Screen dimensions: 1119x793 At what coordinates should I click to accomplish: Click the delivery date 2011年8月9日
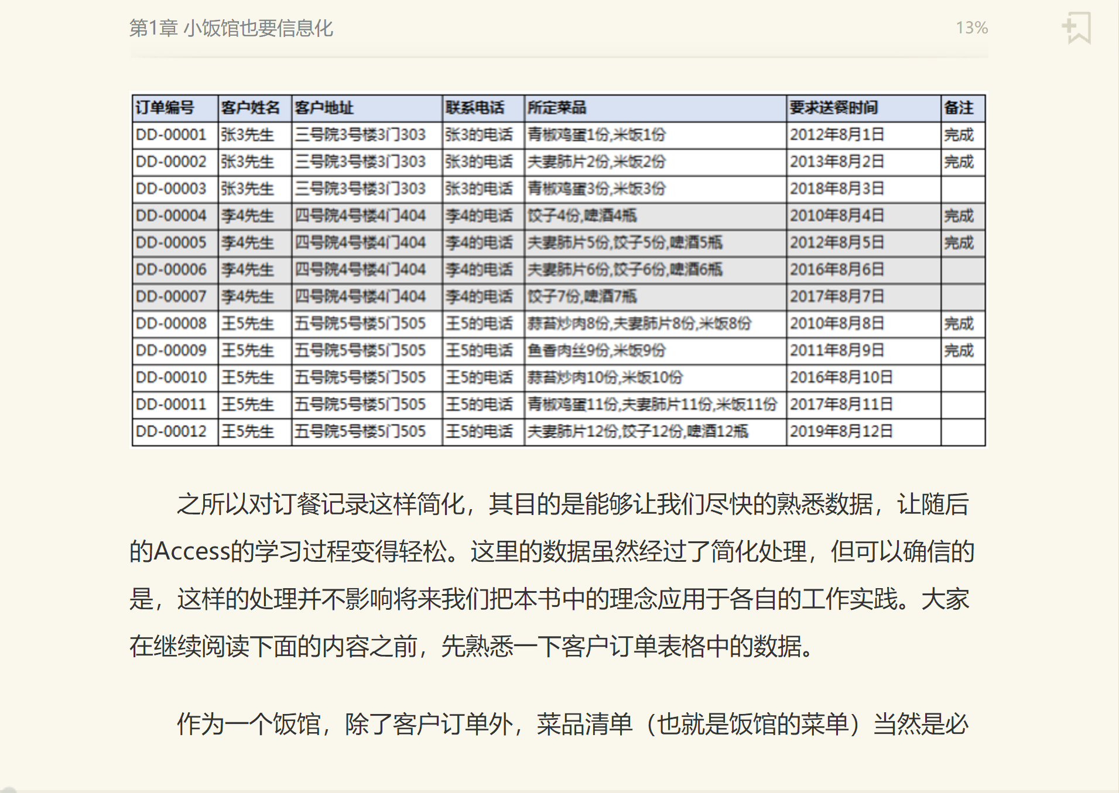point(837,350)
